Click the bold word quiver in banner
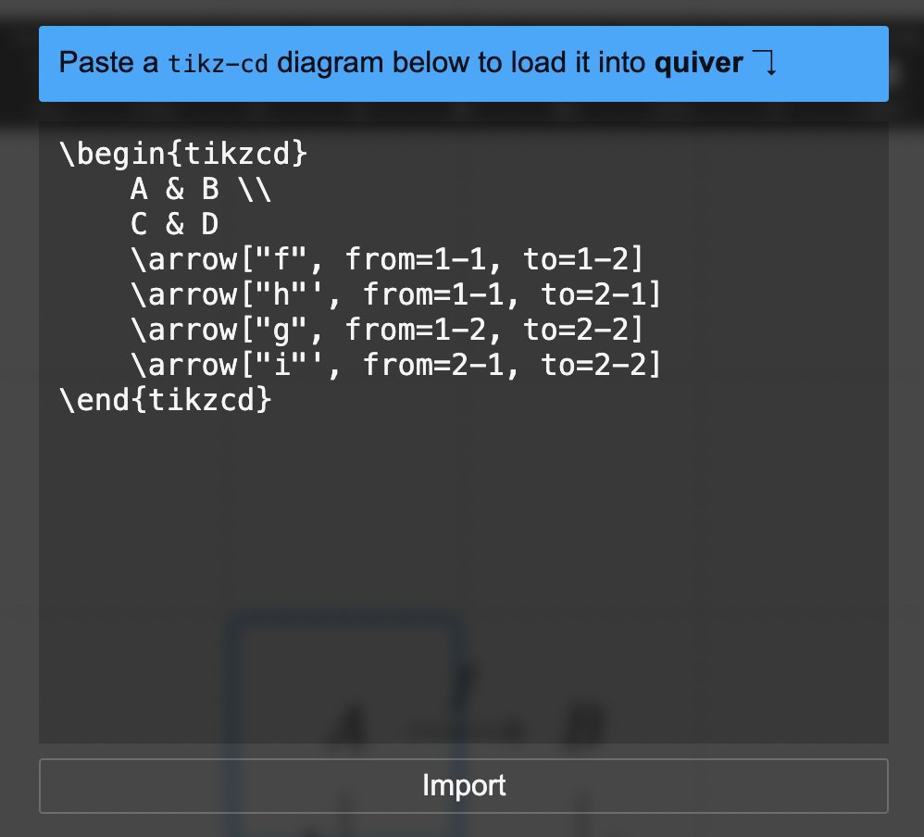 click(x=698, y=63)
